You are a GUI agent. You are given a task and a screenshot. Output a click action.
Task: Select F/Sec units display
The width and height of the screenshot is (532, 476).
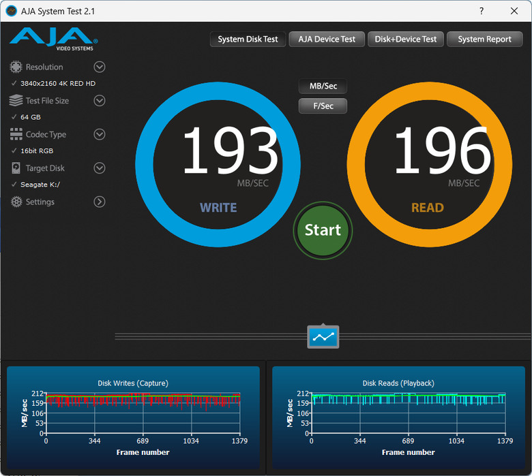coord(323,106)
